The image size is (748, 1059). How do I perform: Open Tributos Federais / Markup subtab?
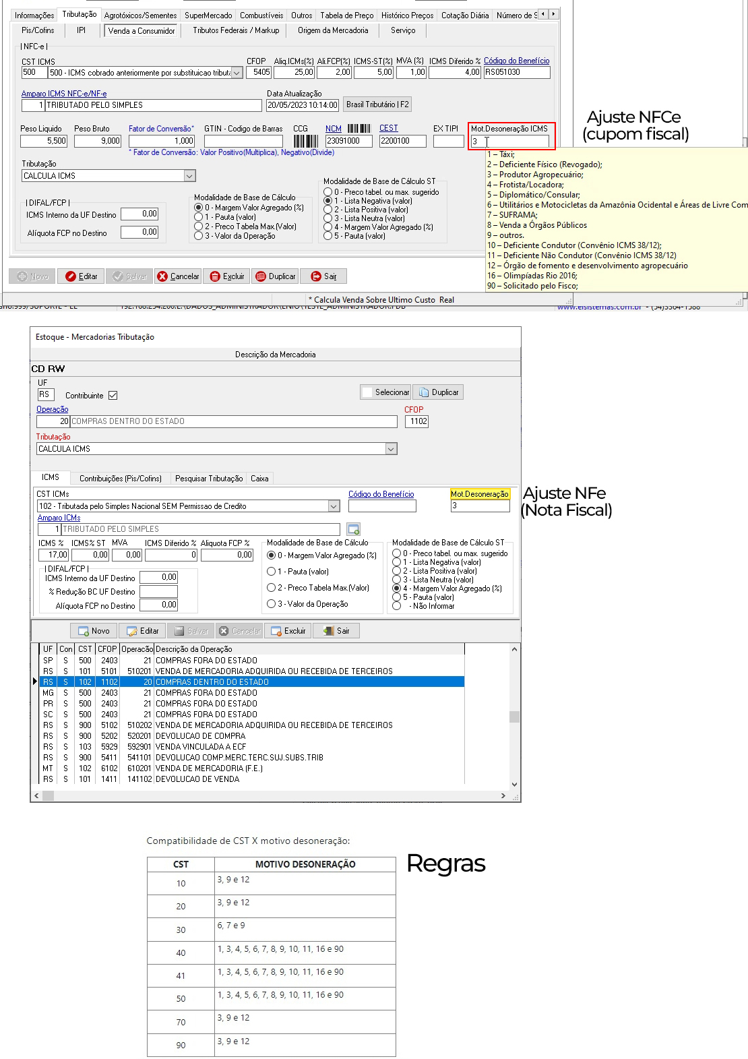[x=236, y=30]
